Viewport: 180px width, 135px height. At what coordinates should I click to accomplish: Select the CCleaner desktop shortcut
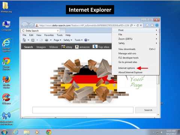click(x=6, y=99)
